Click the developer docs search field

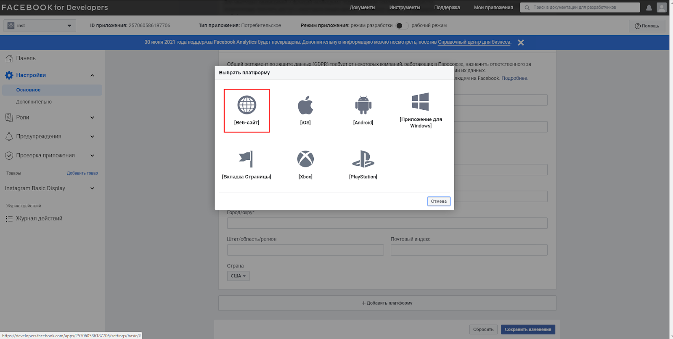coord(580,8)
